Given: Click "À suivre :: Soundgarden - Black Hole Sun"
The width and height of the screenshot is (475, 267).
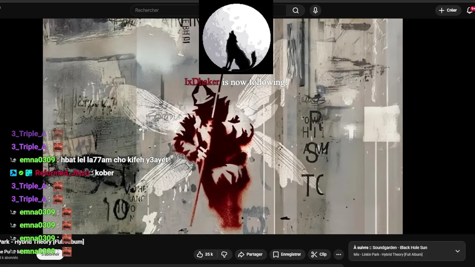Looking at the screenshot, I should point(390,247).
